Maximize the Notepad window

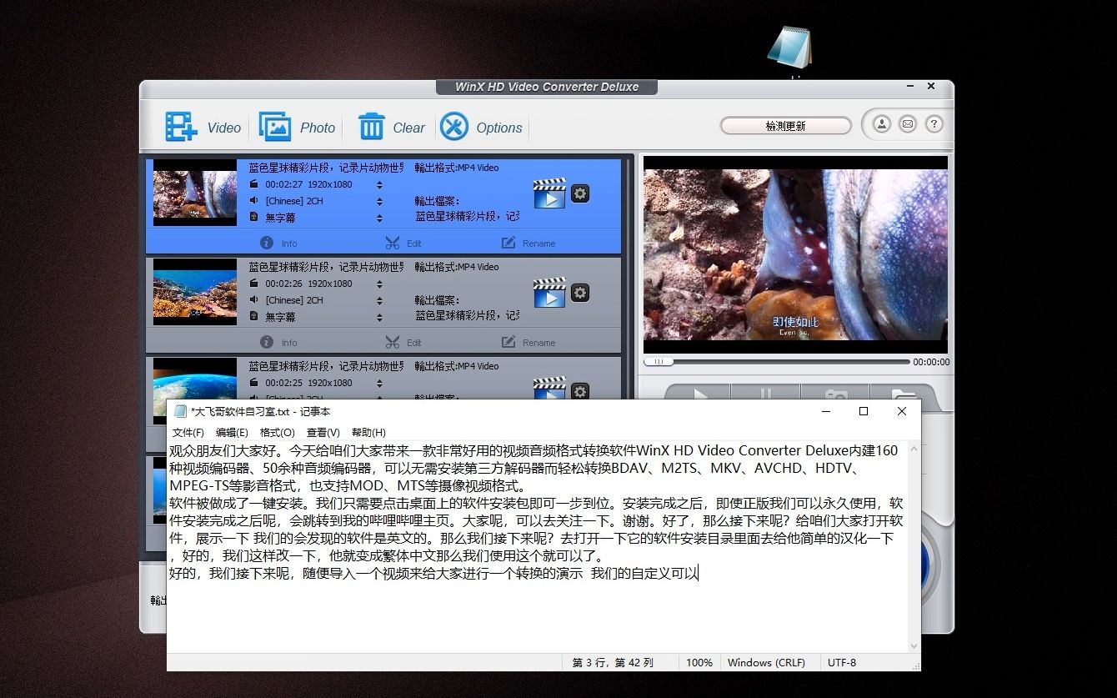point(864,411)
